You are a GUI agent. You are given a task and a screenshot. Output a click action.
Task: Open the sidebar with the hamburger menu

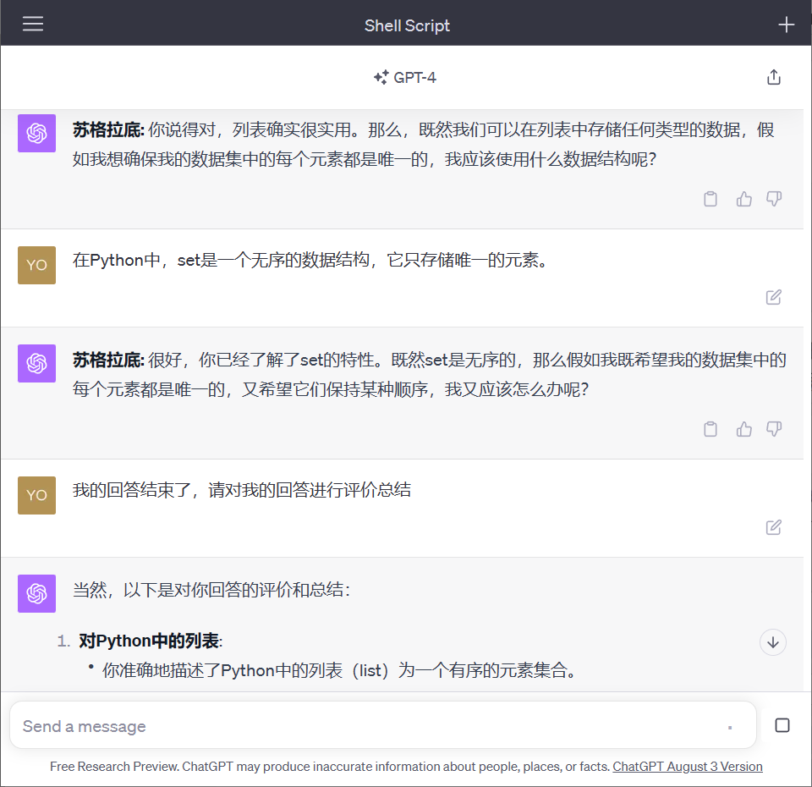pyautogui.click(x=32, y=23)
